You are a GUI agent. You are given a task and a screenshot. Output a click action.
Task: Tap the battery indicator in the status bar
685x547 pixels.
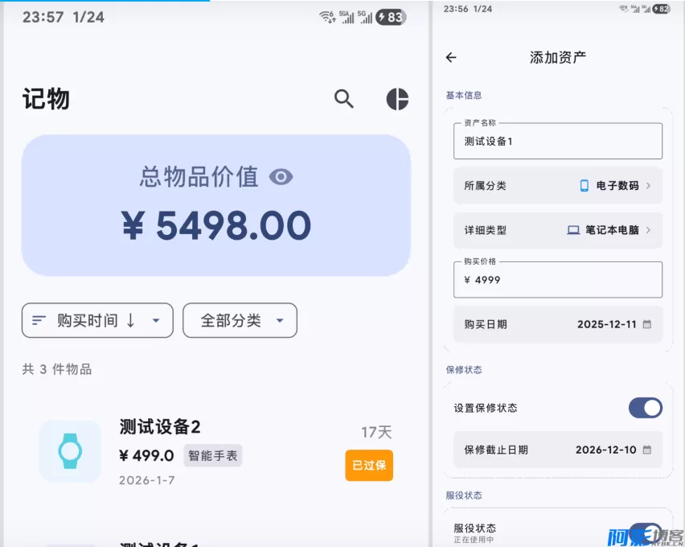(x=390, y=17)
